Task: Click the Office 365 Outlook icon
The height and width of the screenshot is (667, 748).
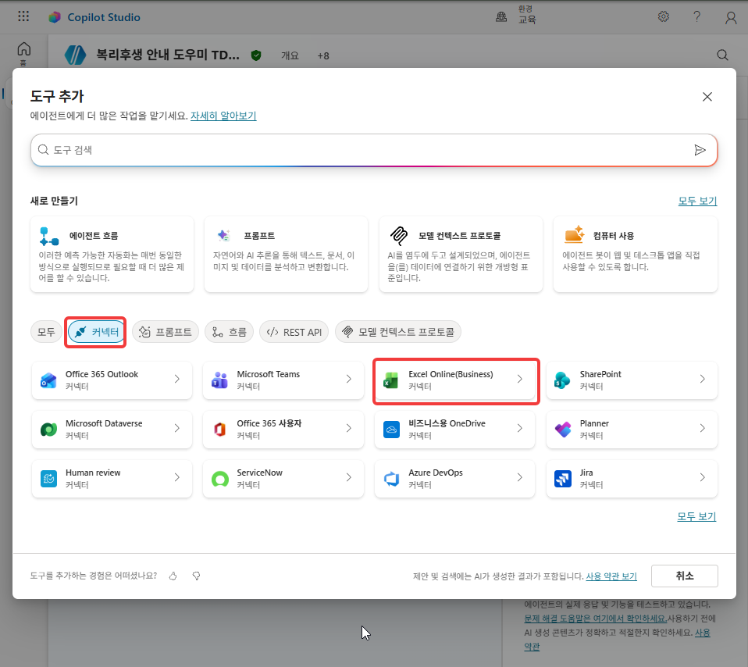Action: [48, 380]
